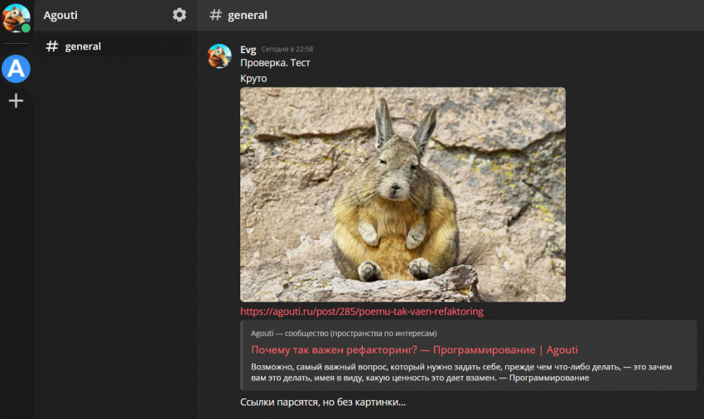The width and height of the screenshot is (704, 419).
Task: Open the server settings gear icon
Action: [179, 15]
